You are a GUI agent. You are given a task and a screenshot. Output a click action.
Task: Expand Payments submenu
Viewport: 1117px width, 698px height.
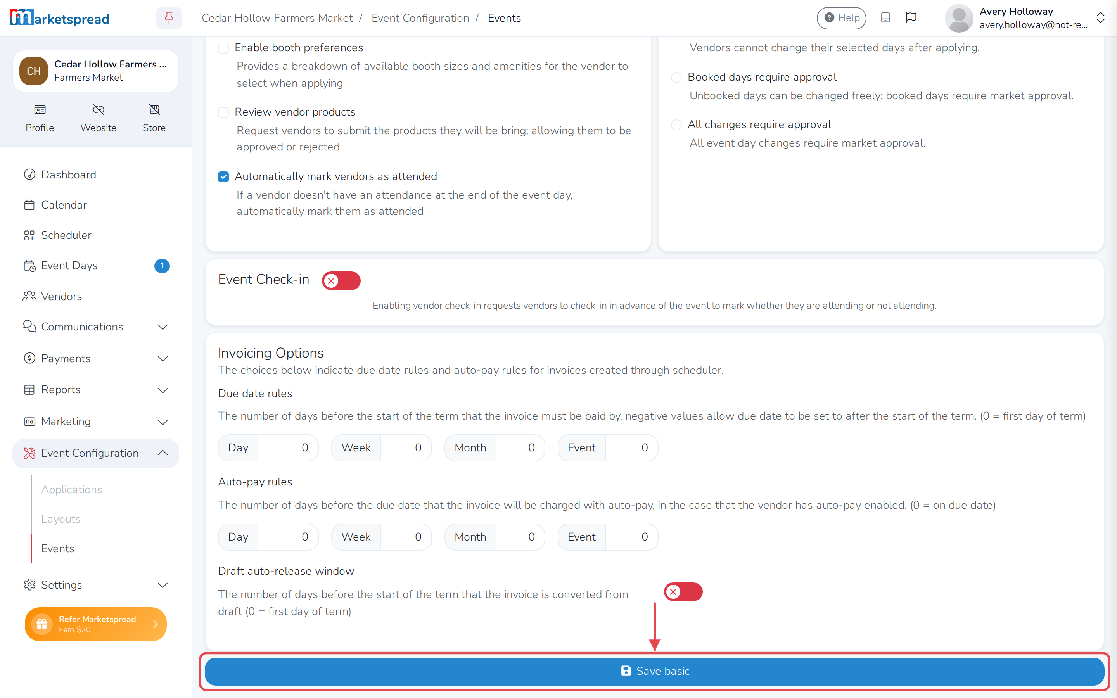(95, 358)
